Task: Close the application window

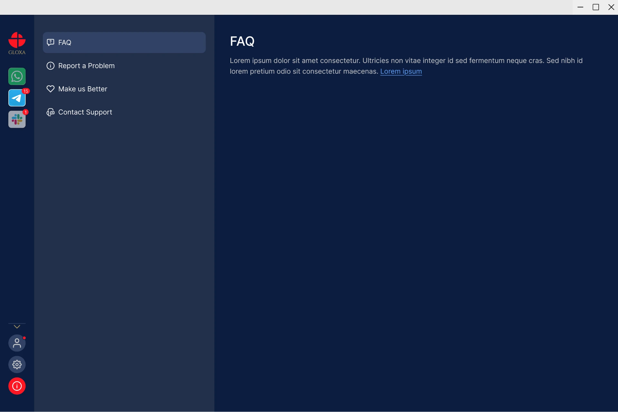Action: click(611, 7)
